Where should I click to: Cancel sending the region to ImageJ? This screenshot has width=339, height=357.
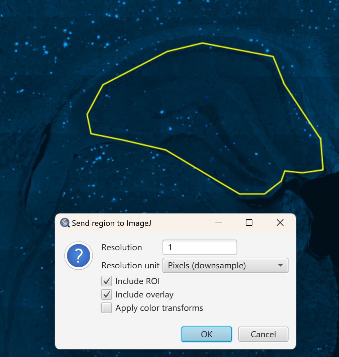[x=263, y=334]
